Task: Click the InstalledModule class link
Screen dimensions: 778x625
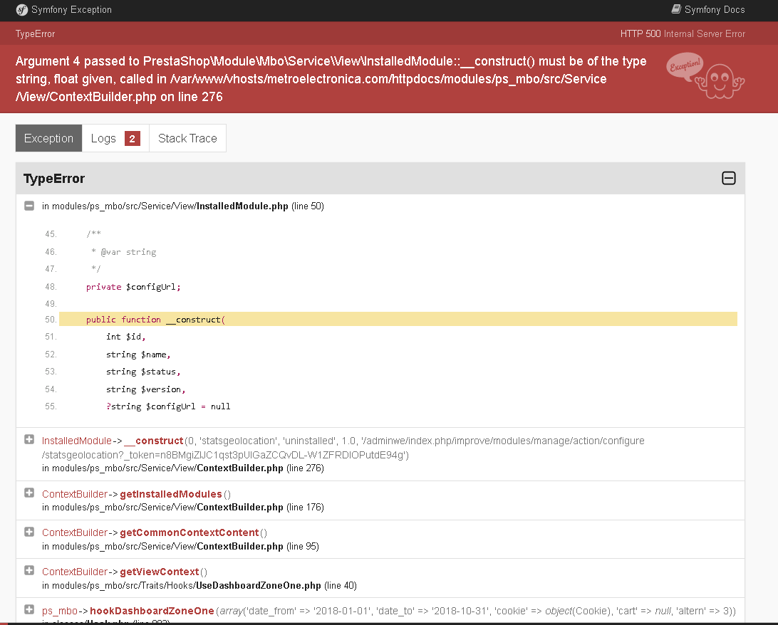Action: point(76,441)
